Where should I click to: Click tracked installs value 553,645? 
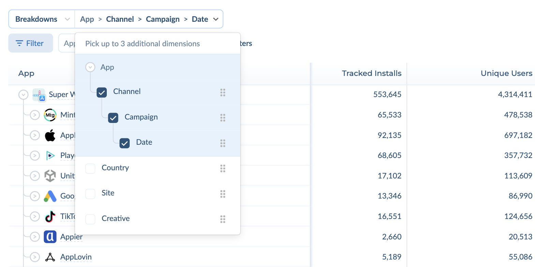387,94
